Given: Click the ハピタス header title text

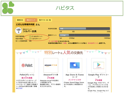Looking at the screenshot, I should coord(65,8).
